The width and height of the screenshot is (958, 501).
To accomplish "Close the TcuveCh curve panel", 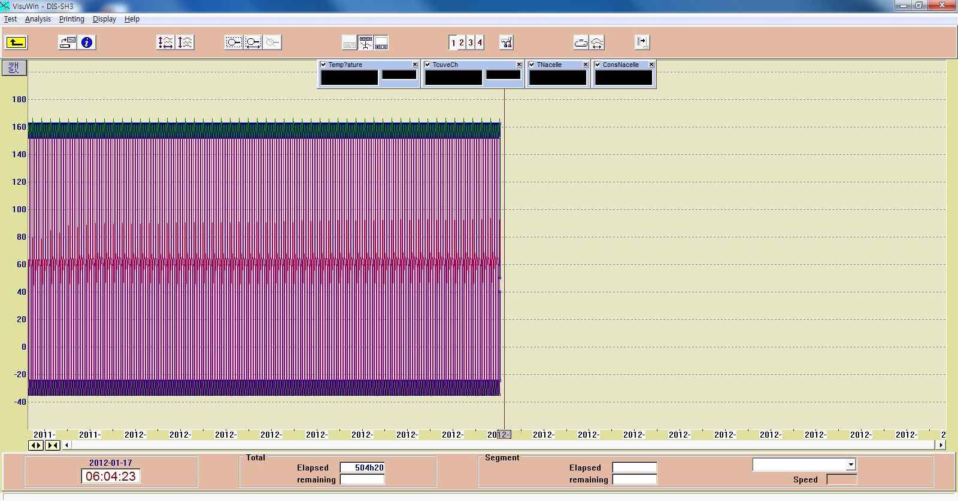I will click(x=519, y=65).
